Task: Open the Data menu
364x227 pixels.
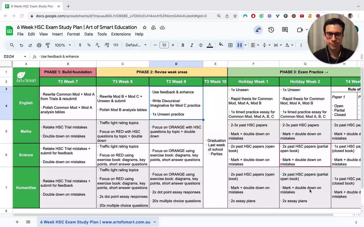Action: pos(88,34)
